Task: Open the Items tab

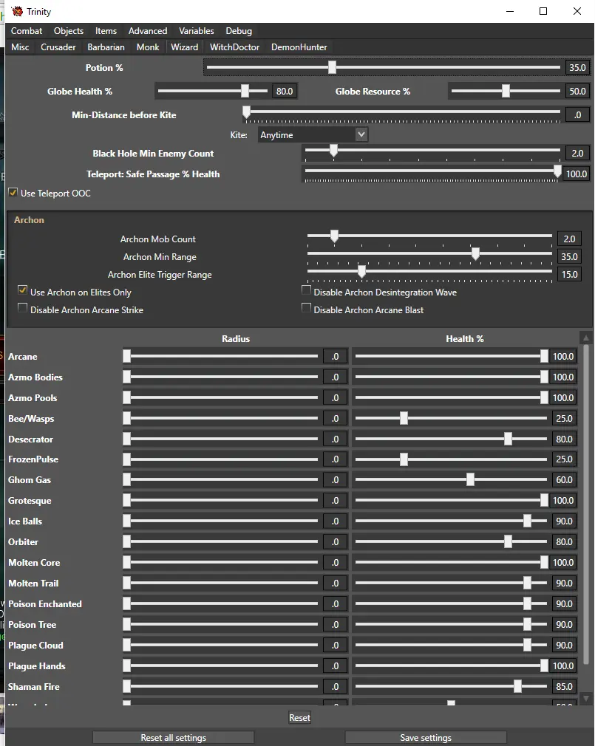Action: click(x=106, y=31)
